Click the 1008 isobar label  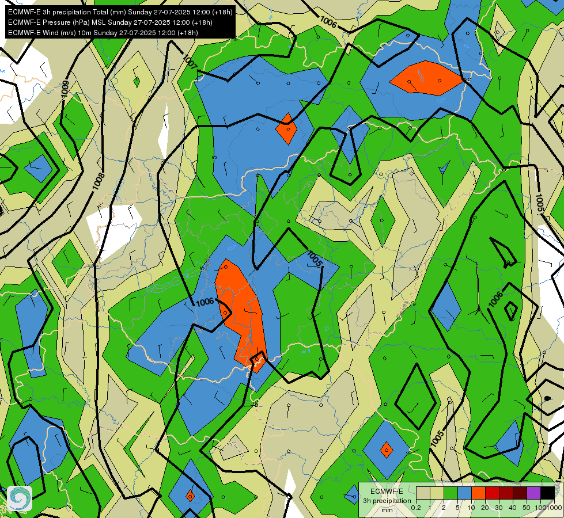point(98,181)
